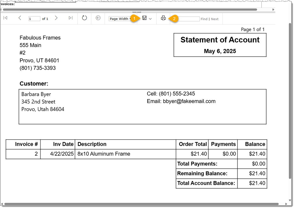Jump to the last page of the report
Viewport: 295px width, 209px height.
70,18
